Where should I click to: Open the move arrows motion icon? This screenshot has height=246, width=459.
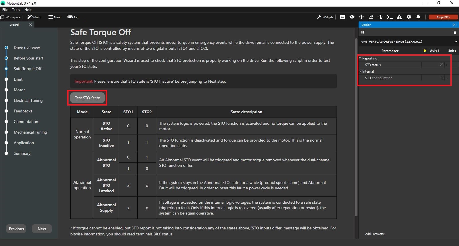click(x=361, y=17)
